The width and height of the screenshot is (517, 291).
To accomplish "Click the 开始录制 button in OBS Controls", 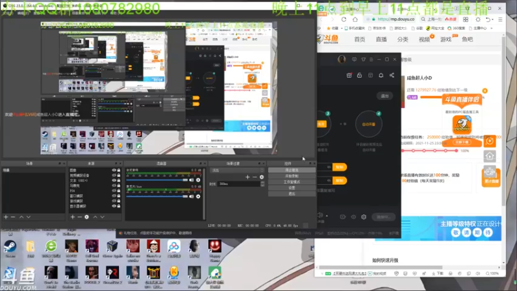I will point(291,176).
